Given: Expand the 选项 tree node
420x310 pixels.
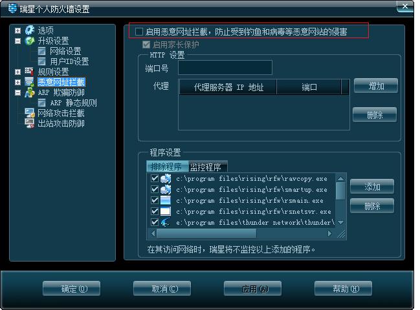Looking at the screenshot, I should click(17, 30).
